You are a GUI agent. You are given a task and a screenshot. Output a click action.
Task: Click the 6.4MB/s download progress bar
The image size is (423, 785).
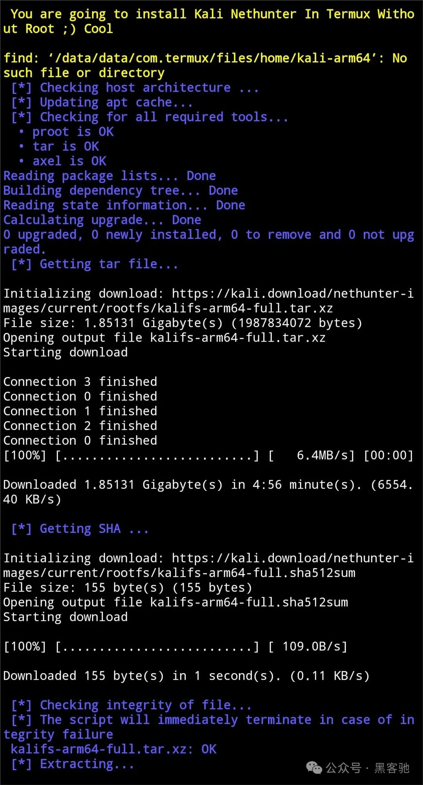tap(208, 455)
